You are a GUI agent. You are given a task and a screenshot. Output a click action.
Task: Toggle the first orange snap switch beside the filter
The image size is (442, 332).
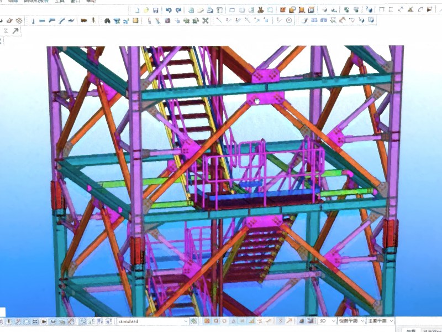tap(207, 321)
